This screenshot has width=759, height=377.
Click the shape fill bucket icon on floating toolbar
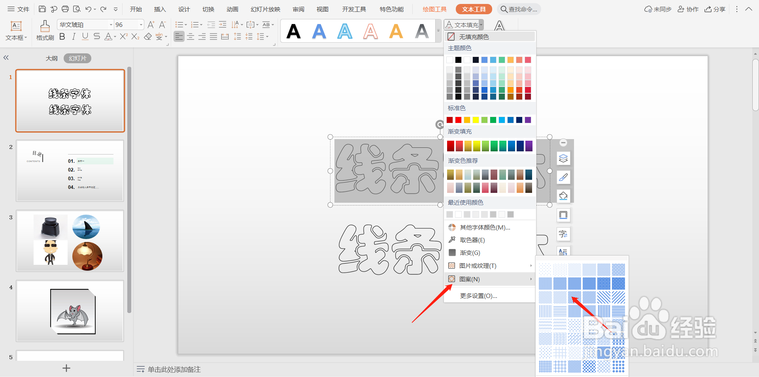pos(563,196)
